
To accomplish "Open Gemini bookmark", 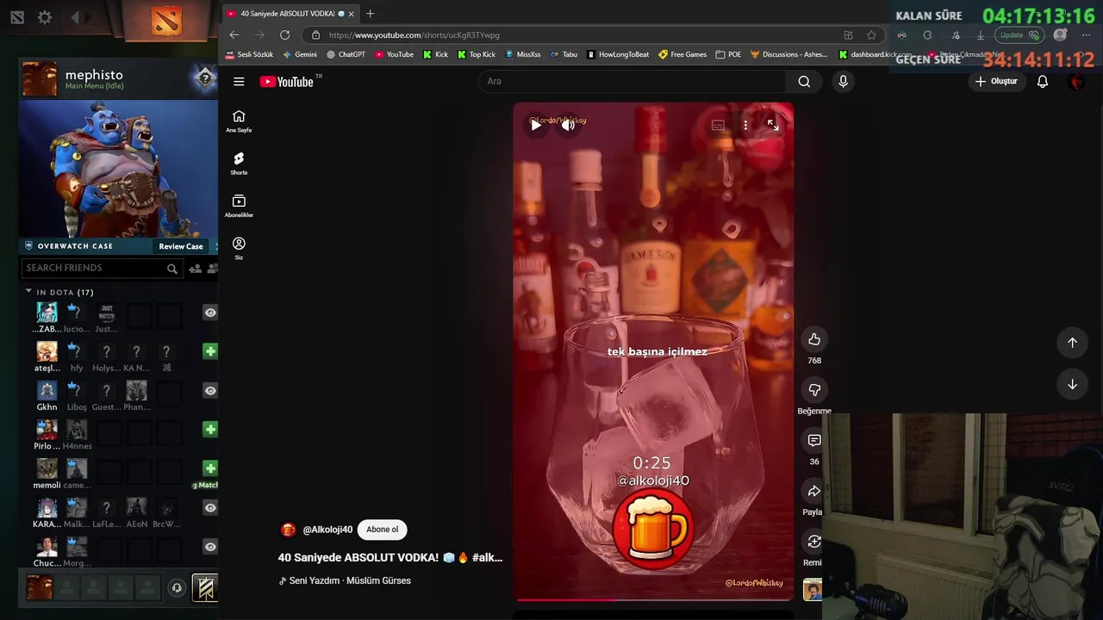I will click(x=300, y=54).
